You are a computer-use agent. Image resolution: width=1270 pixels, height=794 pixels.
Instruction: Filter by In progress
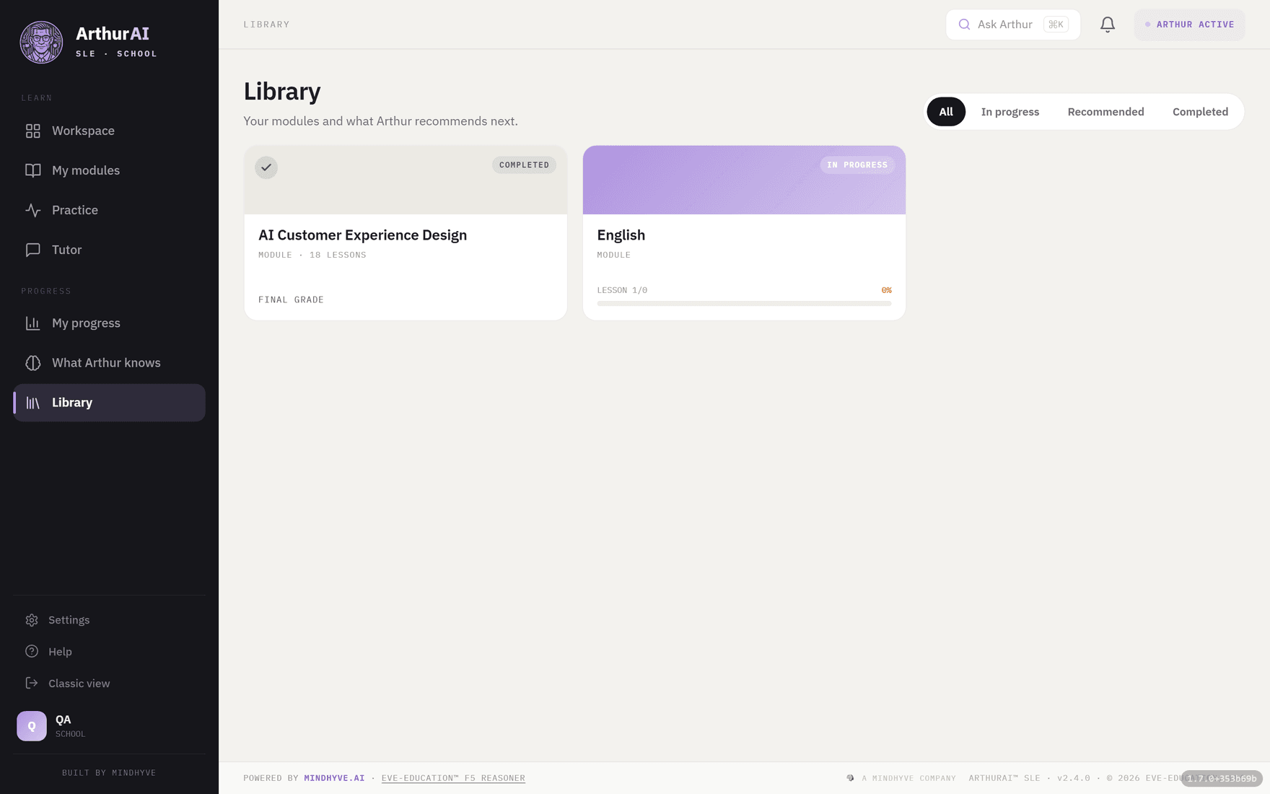[1010, 112]
